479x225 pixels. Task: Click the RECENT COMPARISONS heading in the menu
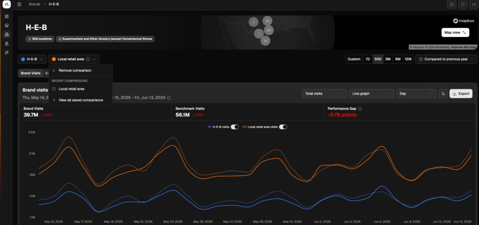[x=70, y=81]
